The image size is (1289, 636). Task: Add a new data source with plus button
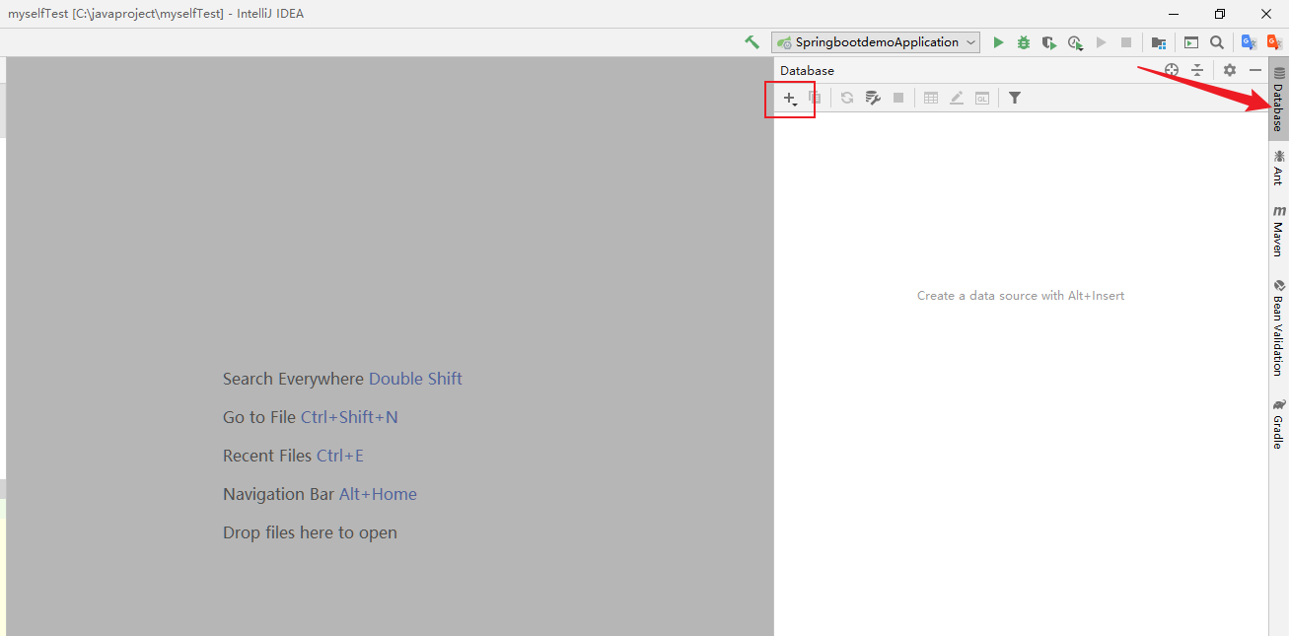tap(790, 99)
